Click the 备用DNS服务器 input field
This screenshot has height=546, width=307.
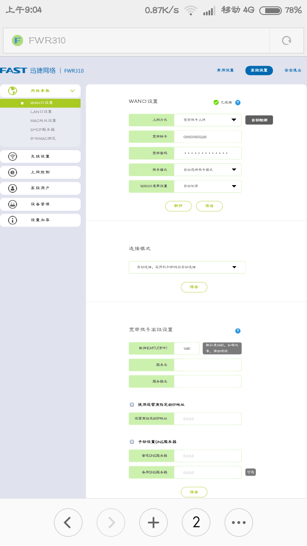coord(208,473)
